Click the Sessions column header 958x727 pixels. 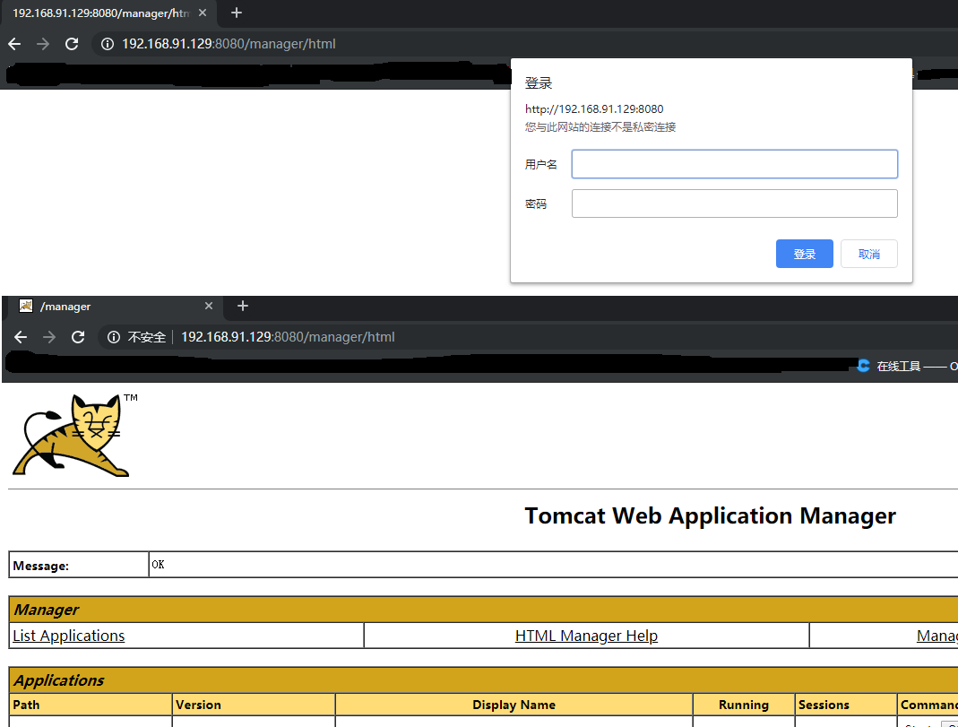pos(846,705)
